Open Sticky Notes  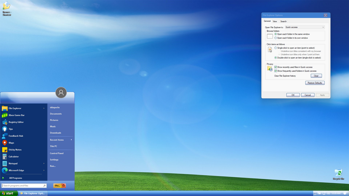point(23,150)
